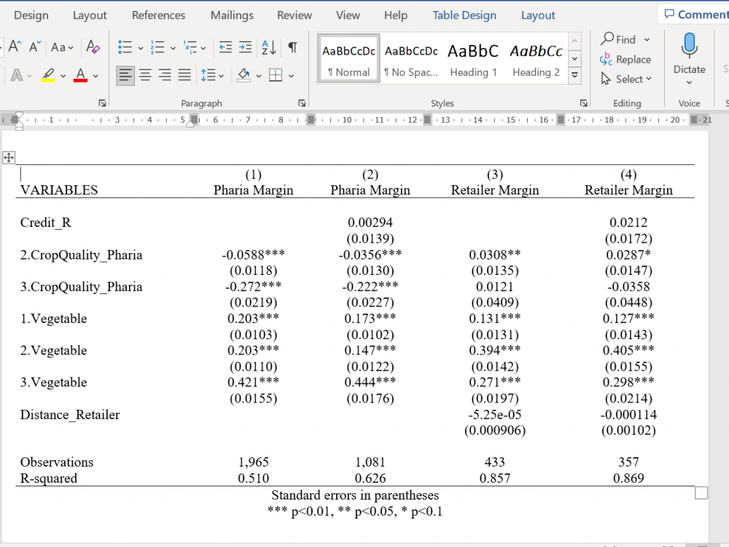Apply text highlight color
The height and width of the screenshot is (547, 729).
[x=48, y=75]
